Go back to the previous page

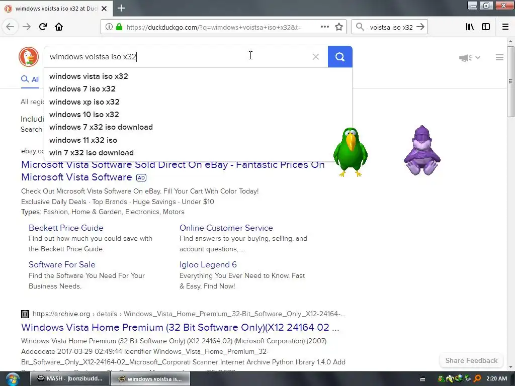(x=10, y=27)
